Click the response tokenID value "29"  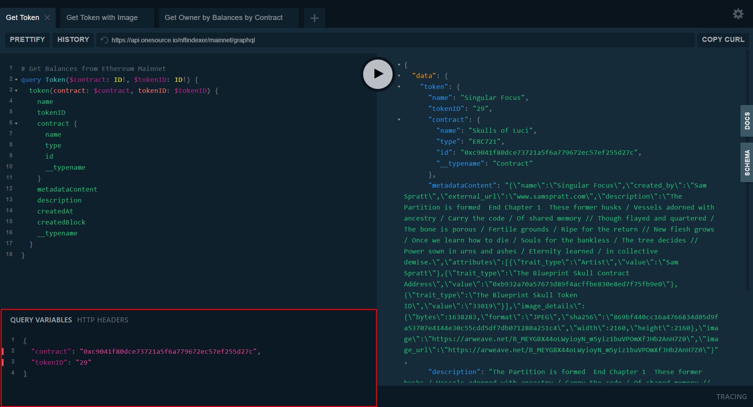pyautogui.click(x=480, y=109)
